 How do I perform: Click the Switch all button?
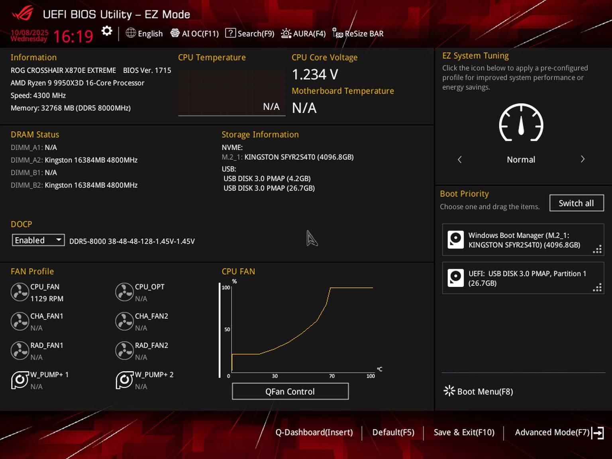coord(576,203)
